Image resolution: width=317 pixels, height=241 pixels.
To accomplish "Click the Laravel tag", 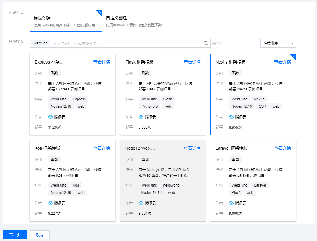I will (260, 185).
